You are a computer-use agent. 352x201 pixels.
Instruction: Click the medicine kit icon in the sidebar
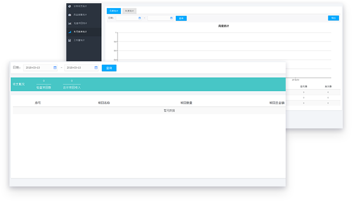click(x=70, y=15)
